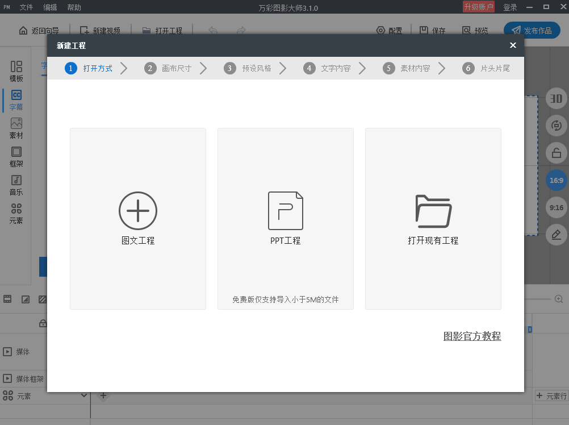The image size is (569, 425).
Task: Open the 字幕 subtitles sidebar panel
Action: tap(16, 100)
